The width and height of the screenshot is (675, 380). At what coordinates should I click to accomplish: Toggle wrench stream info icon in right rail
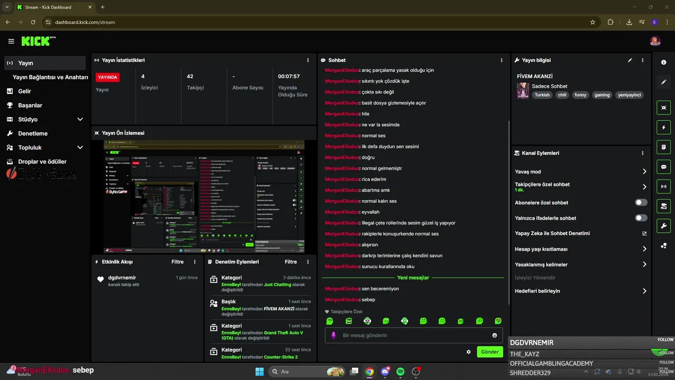[x=663, y=226]
